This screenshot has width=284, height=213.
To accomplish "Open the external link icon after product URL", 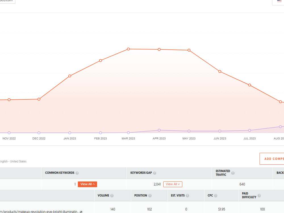I will point(81,212).
